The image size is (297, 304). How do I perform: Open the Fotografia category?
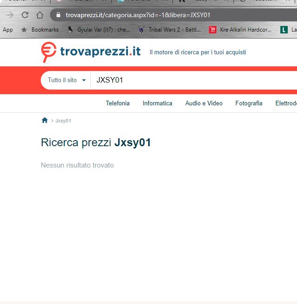click(x=249, y=103)
